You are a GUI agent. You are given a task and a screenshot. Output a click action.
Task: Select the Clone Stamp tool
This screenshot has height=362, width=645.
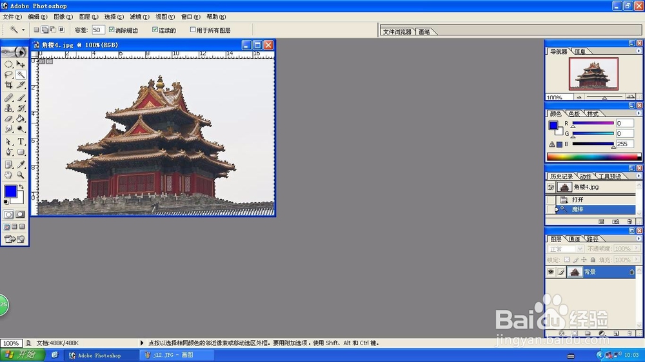(x=8, y=108)
